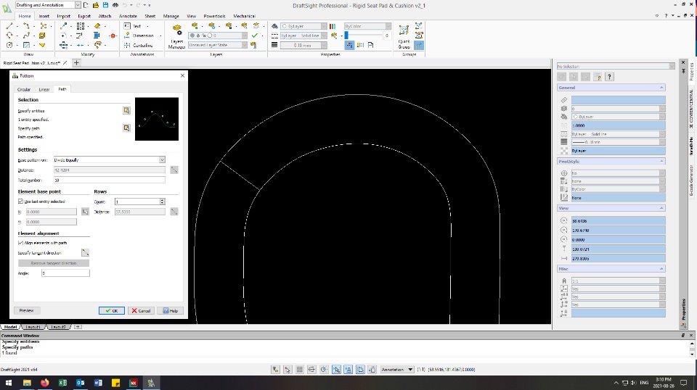Click the Specify path selection icon
The width and height of the screenshot is (697, 390).
coord(126,128)
